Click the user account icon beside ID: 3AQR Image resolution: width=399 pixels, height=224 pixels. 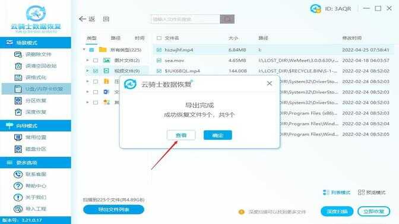coord(315,9)
